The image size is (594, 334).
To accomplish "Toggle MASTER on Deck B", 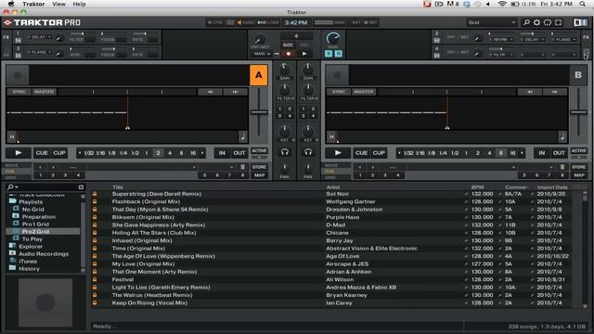I will (364, 92).
